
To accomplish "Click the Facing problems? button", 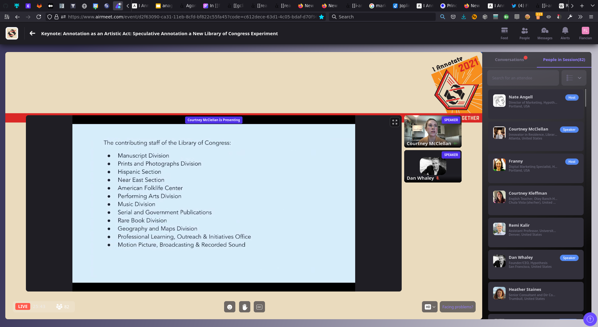I will click(x=458, y=307).
